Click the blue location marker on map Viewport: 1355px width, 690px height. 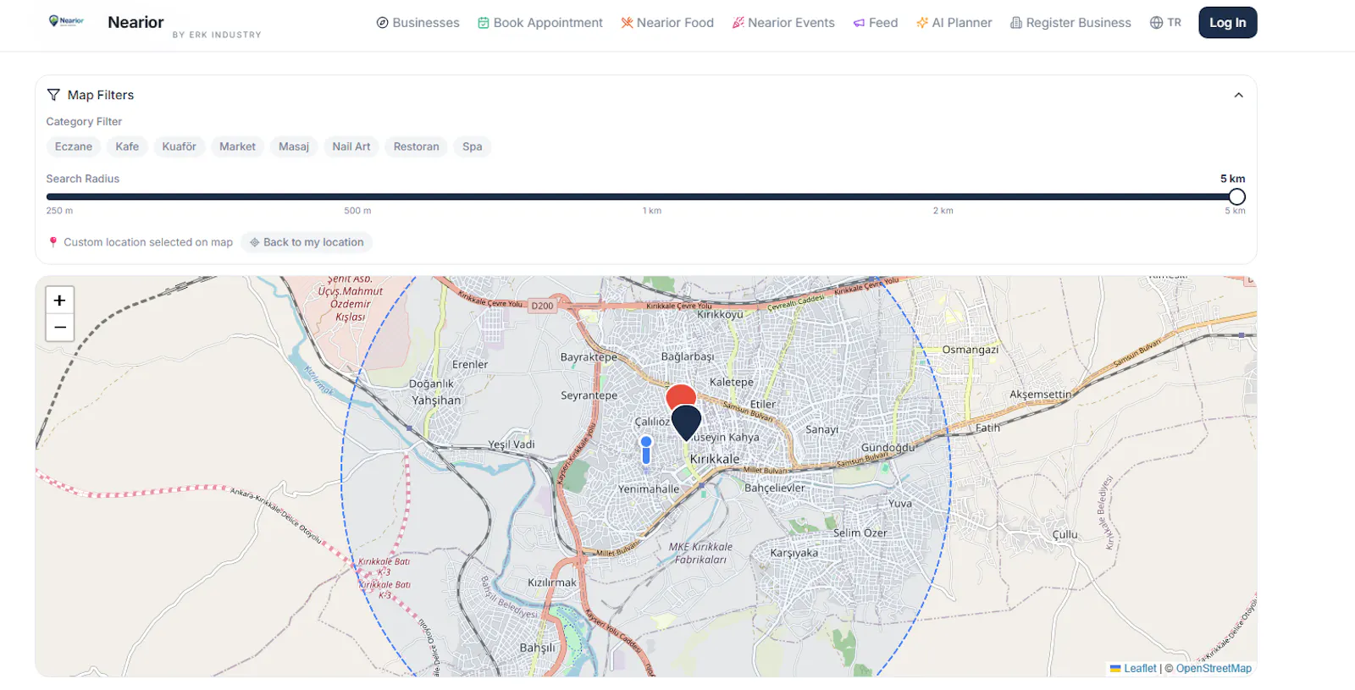tap(646, 450)
